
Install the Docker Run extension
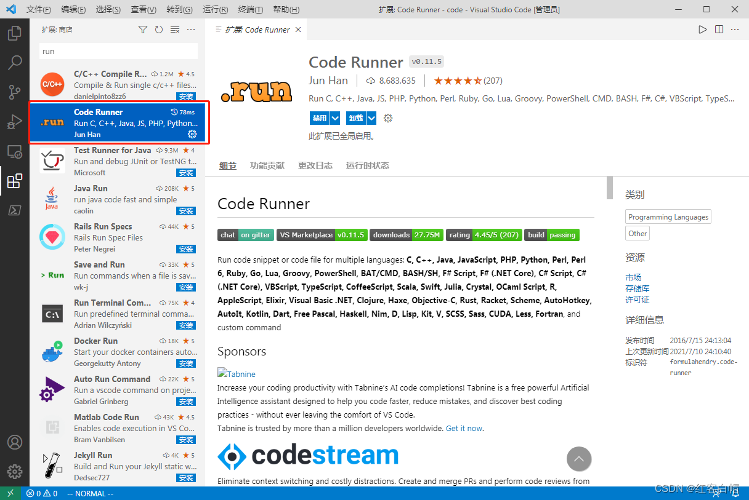[x=186, y=363]
